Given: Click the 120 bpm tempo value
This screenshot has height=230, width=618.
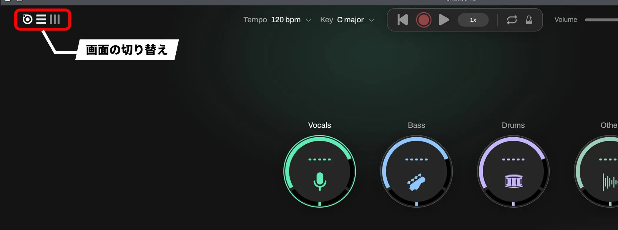Looking at the screenshot, I should click(x=286, y=20).
